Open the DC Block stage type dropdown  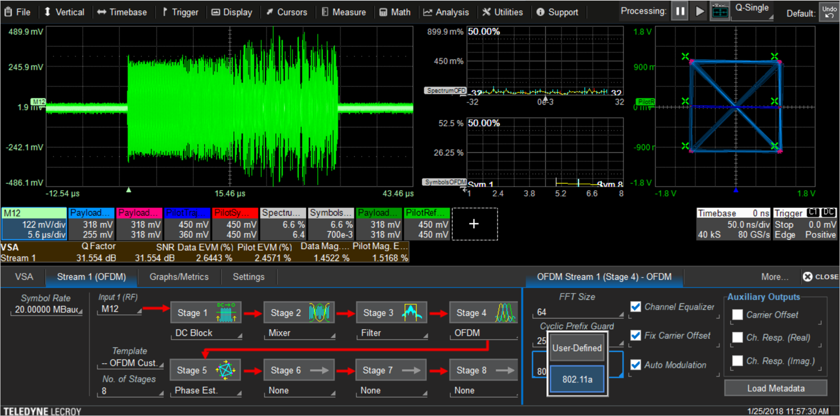tap(207, 333)
